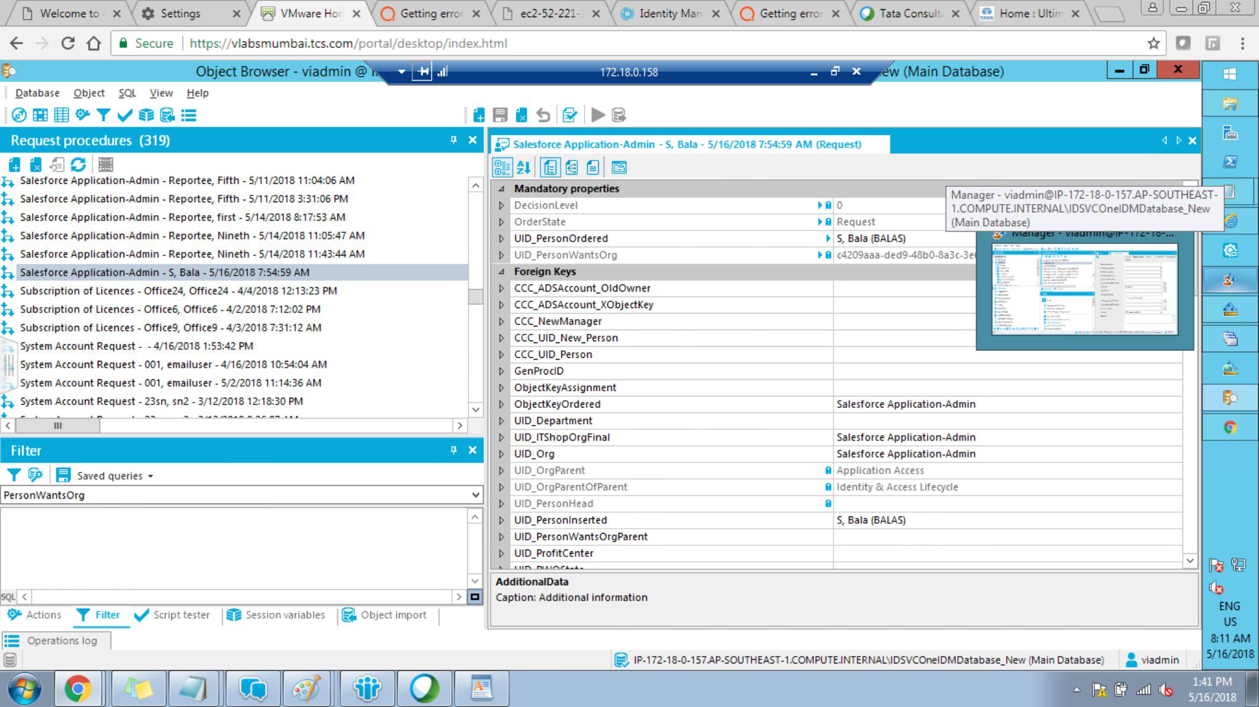The width and height of the screenshot is (1259, 707).
Task: Open the SQL menu
Action: click(127, 93)
